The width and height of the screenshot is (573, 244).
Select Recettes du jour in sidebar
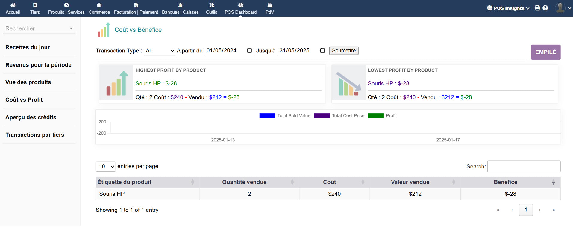(x=28, y=47)
